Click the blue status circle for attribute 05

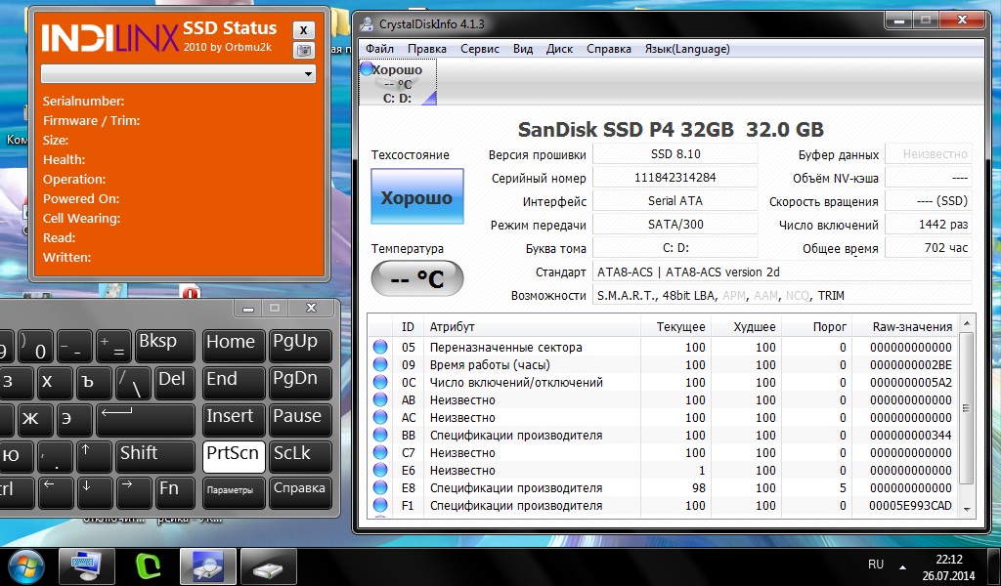(380, 348)
